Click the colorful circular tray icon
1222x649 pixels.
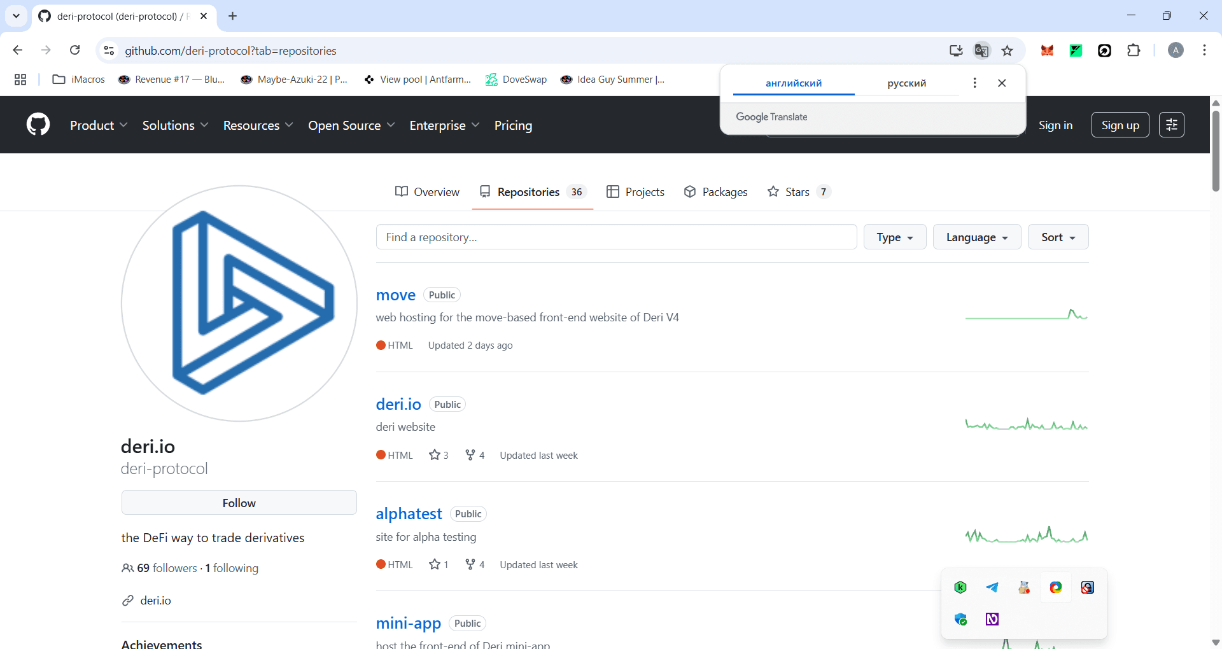point(1056,587)
